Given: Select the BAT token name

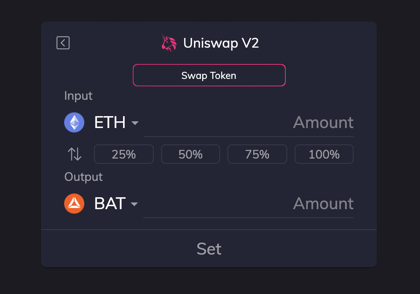Looking at the screenshot, I should tap(110, 204).
